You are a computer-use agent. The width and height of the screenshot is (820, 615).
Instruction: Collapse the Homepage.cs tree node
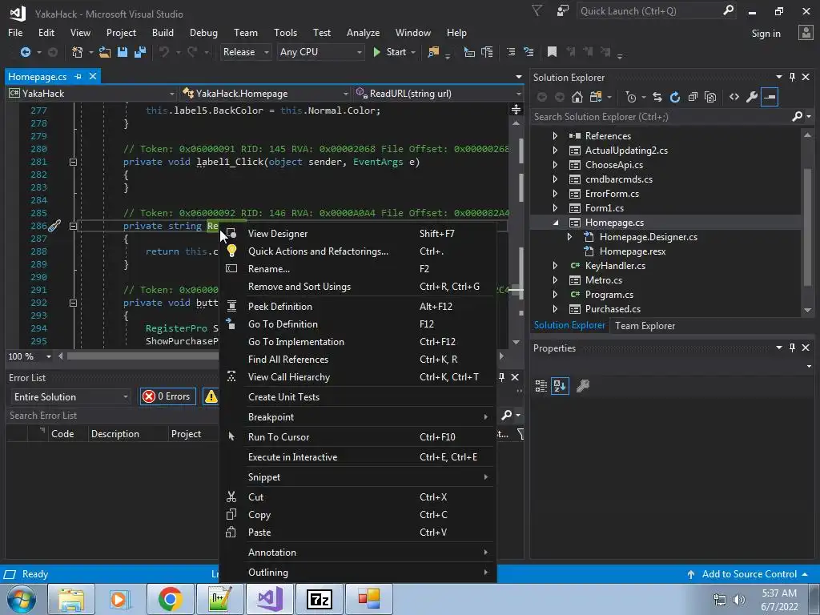tap(555, 223)
